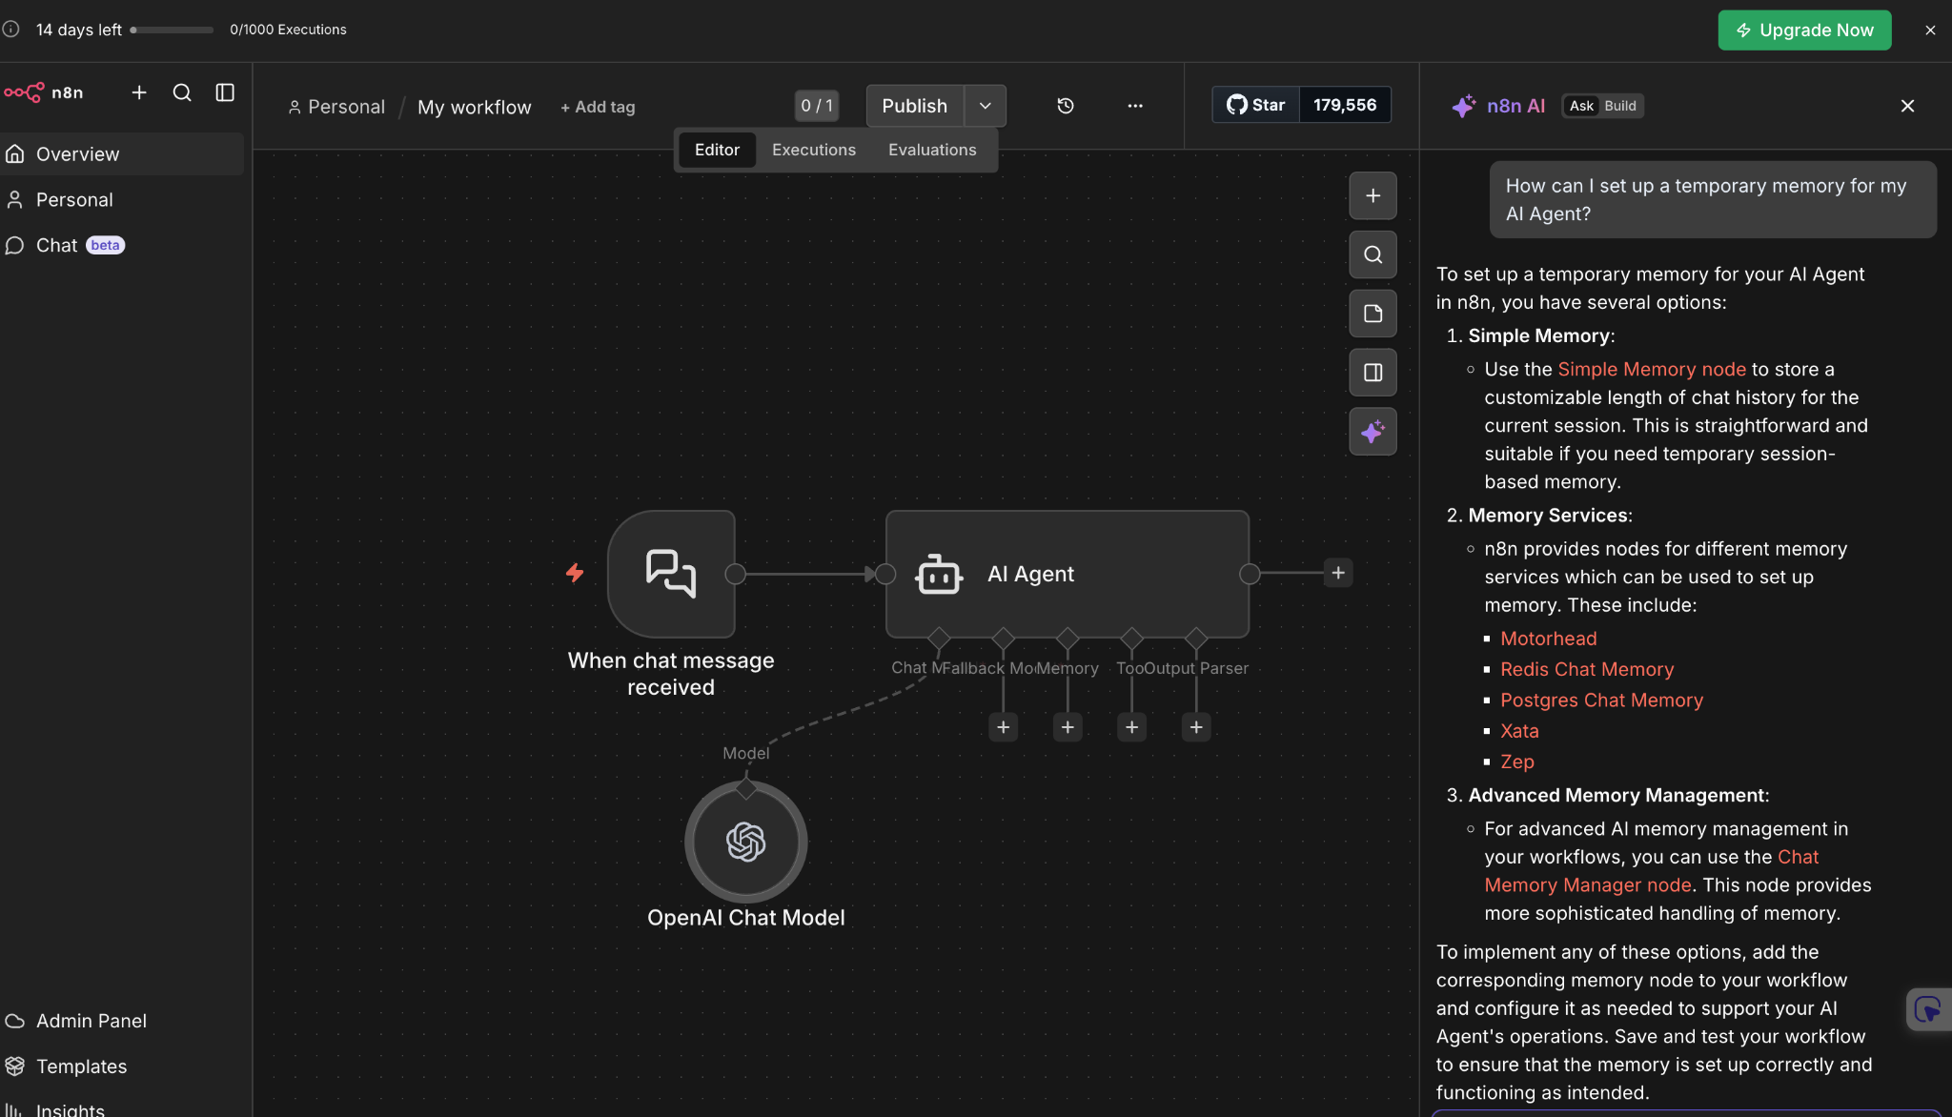
Task: Open the Simple Memory node link
Action: [1651, 369]
